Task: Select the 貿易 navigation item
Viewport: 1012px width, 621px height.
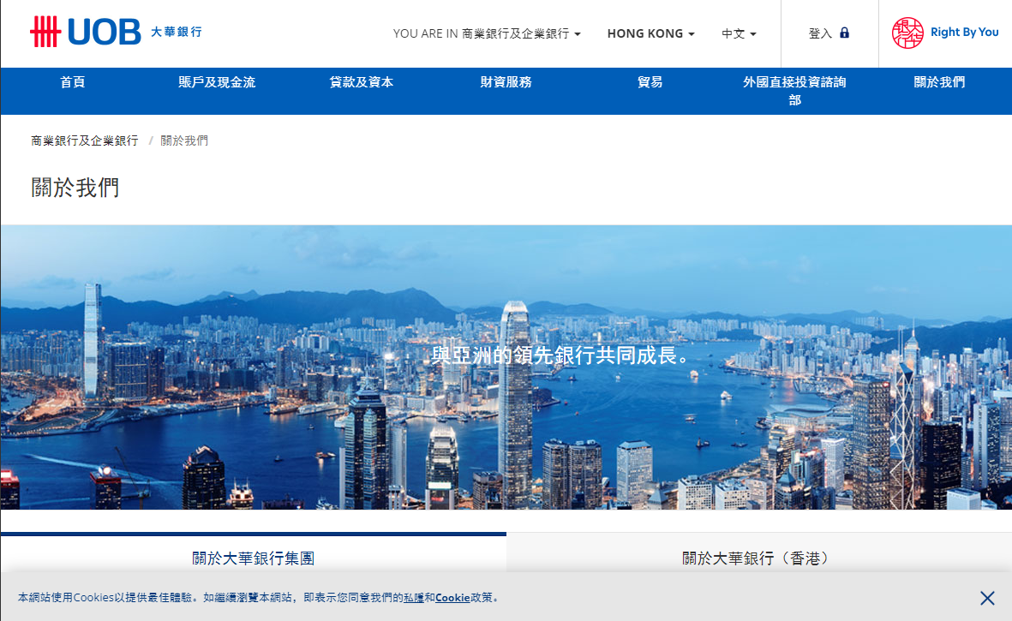Action: coord(650,82)
